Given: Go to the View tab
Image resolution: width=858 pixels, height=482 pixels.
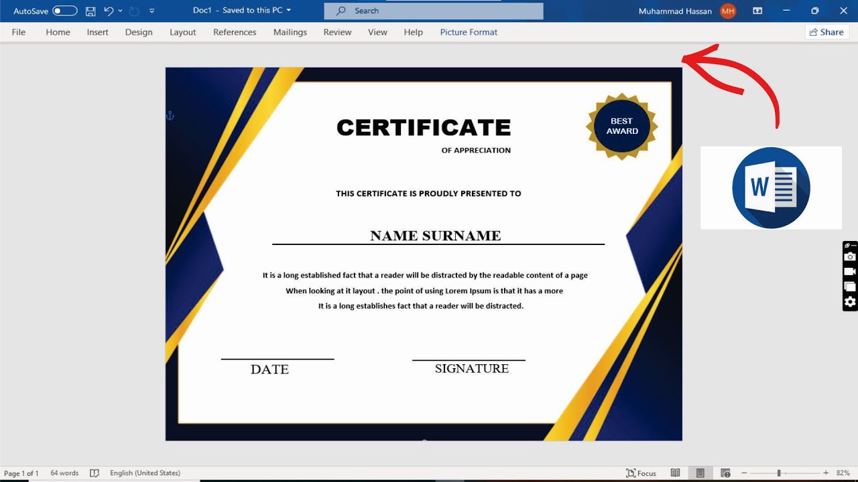Looking at the screenshot, I should [377, 32].
